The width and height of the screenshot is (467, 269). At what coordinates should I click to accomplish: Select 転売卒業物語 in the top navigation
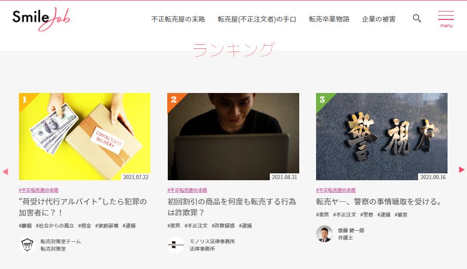[329, 19]
